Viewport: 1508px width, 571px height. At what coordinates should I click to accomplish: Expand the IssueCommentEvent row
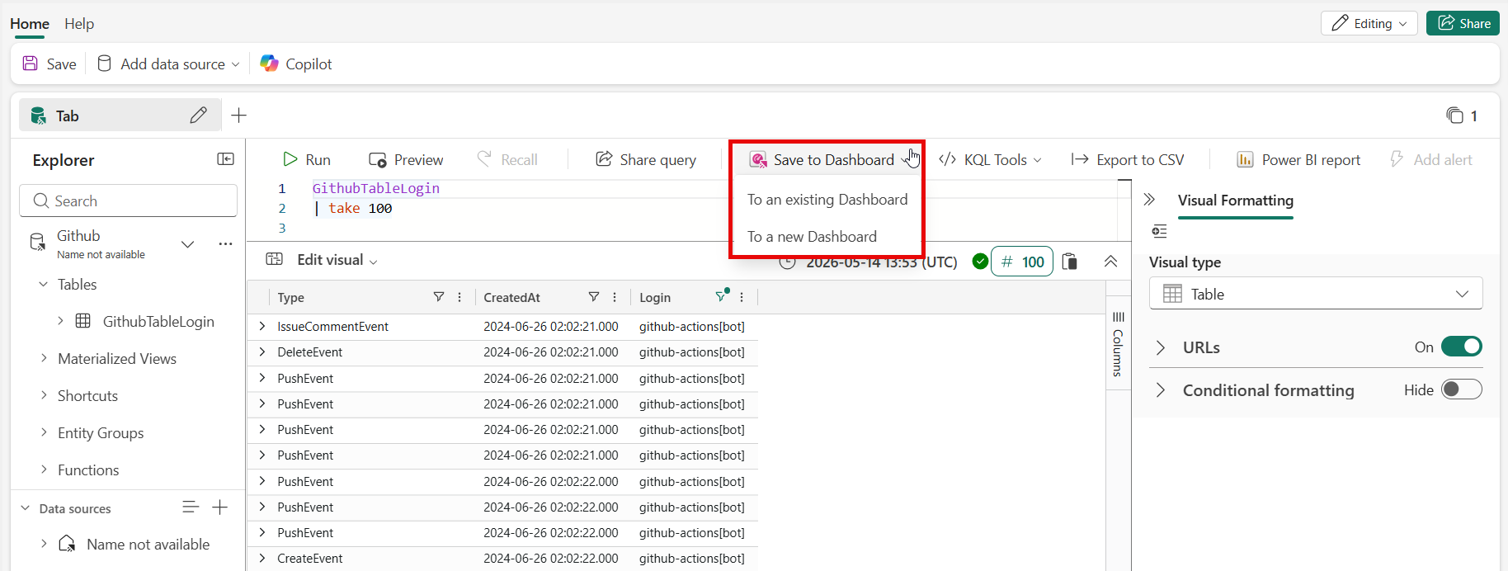pyautogui.click(x=262, y=327)
